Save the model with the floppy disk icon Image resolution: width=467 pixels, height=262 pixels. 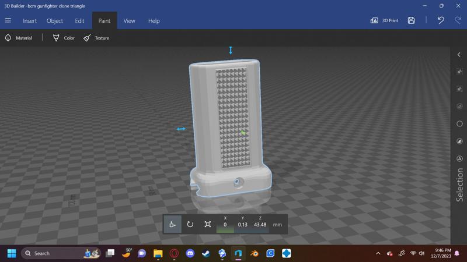412,20
